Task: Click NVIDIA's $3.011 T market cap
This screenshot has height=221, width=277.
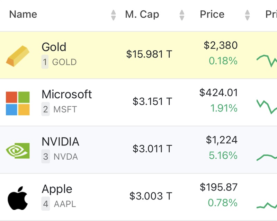Action: [x=152, y=149]
